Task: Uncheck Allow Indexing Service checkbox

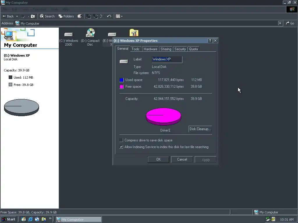Action: tap(121, 147)
